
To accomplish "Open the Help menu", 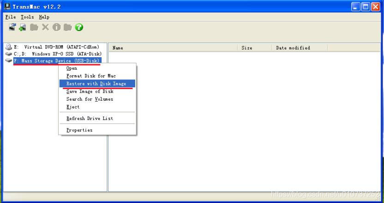I will click(44, 17).
